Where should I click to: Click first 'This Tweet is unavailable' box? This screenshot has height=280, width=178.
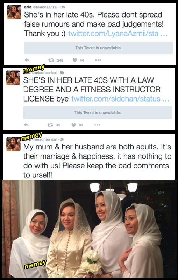[x=99, y=48]
